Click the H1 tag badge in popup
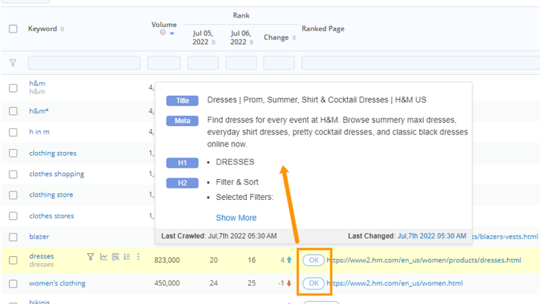The height and width of the screenshot is (304, 540). (x=182, y=163)
